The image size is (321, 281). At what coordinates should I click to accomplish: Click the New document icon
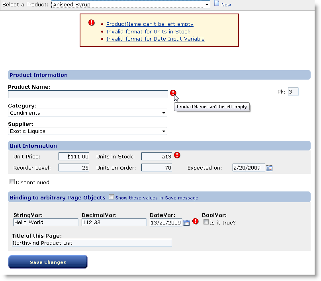click(217, 4)
